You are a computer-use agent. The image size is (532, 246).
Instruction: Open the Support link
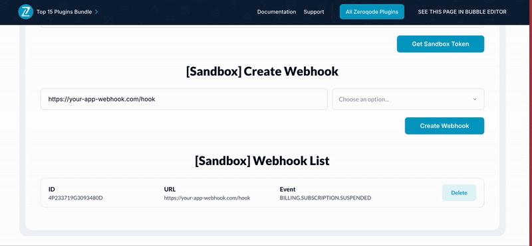tap(314, 12)
